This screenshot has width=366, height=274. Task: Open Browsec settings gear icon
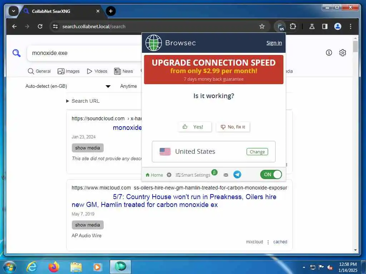169,175
